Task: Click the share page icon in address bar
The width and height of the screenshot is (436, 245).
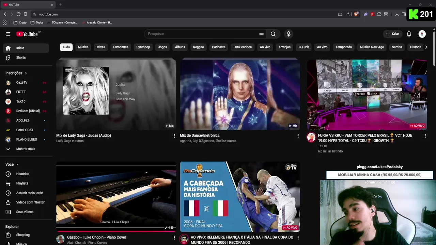Action: coord(347,14)
